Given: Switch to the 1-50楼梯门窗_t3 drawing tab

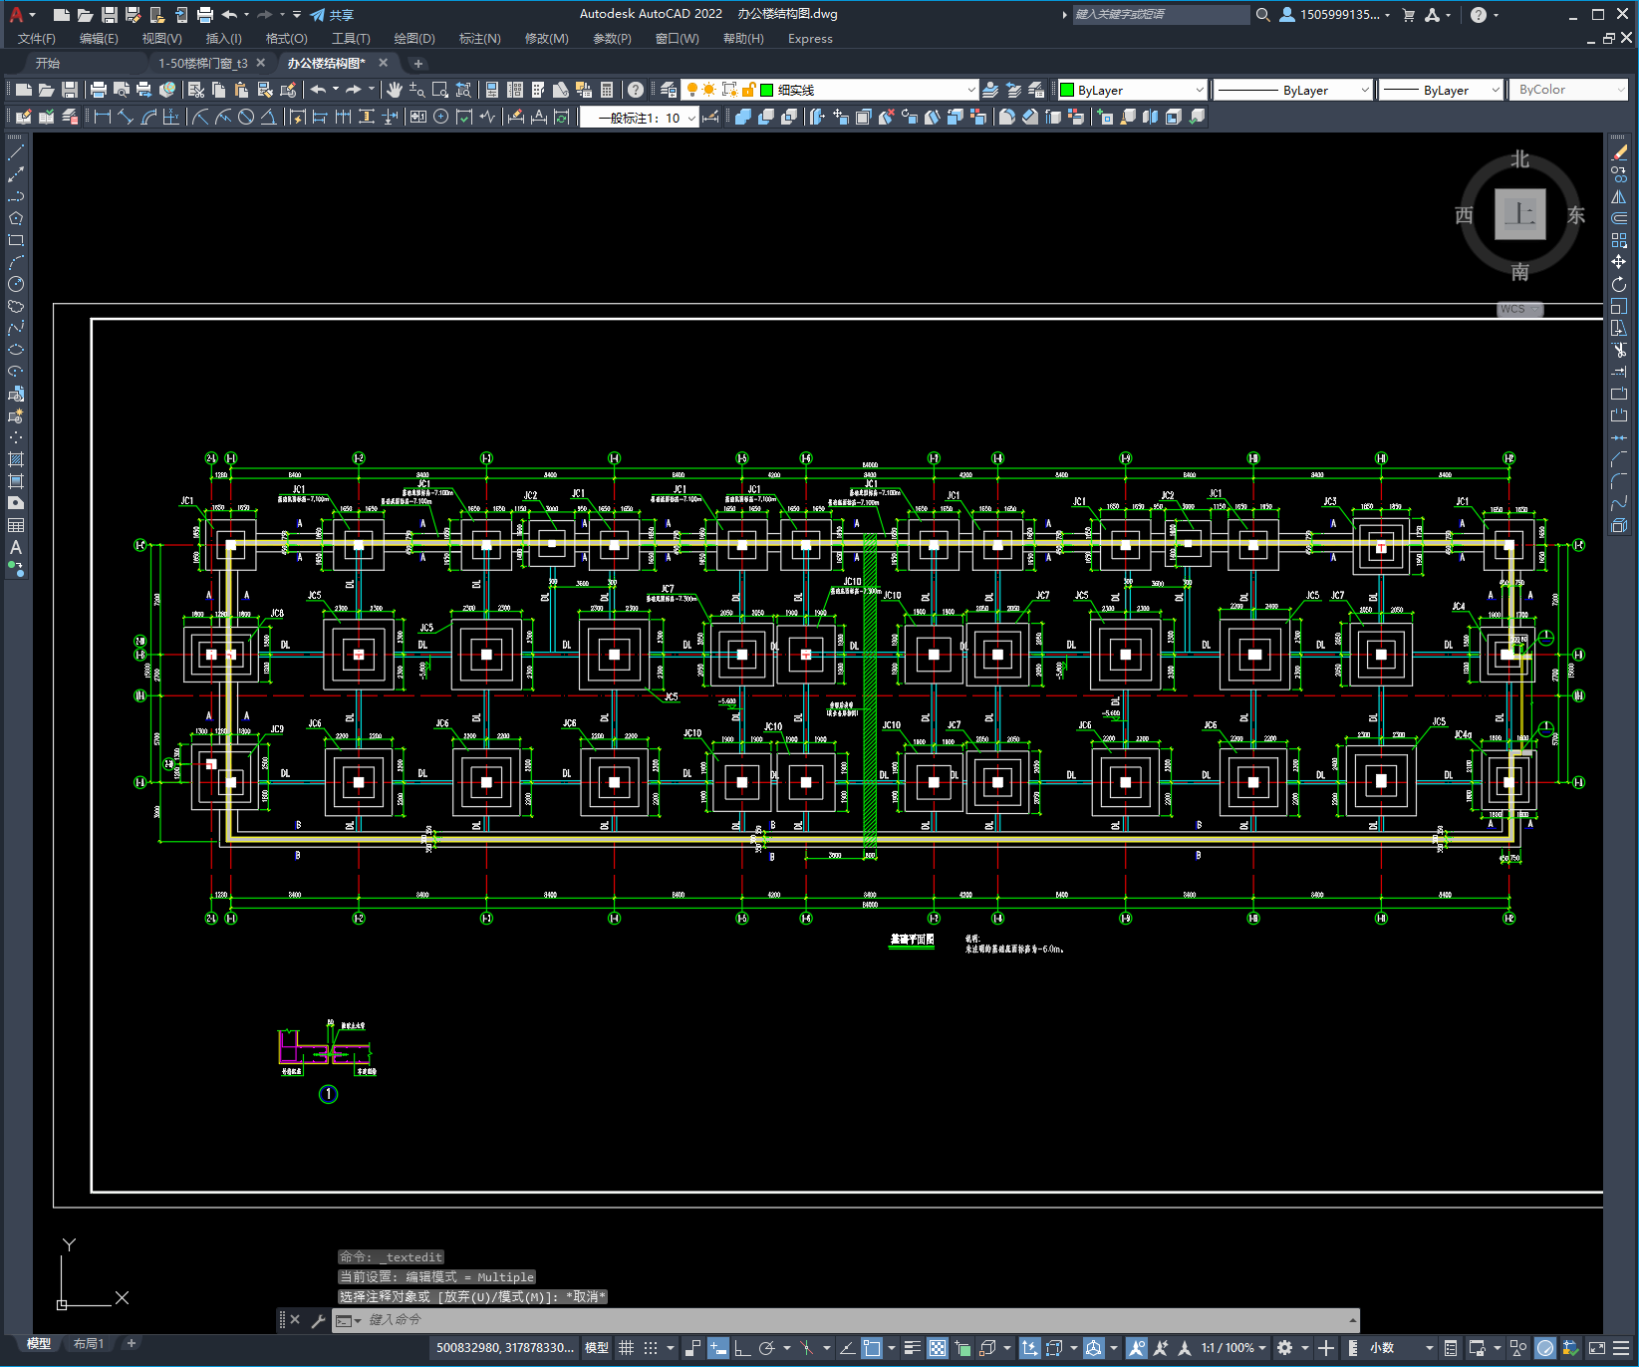Looking at the screenshot, I should 203,63.
